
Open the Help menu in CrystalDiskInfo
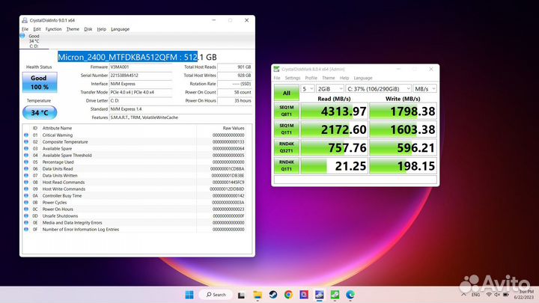101,29
